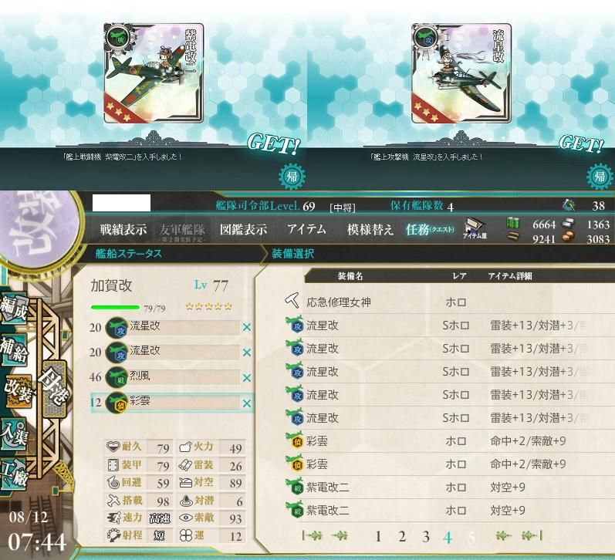Select equipment list page 2
This screenshot has width=615, height=560.
coord(402,536)
